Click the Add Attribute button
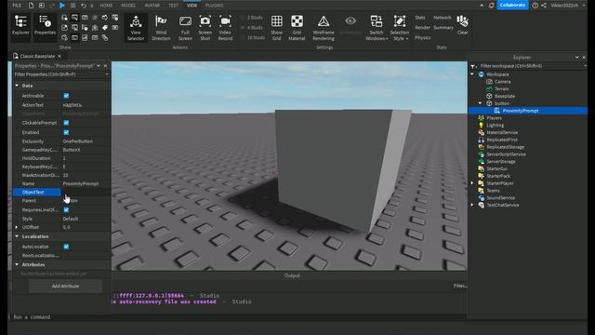The image size is (595, 335). [x=65, y=286]
